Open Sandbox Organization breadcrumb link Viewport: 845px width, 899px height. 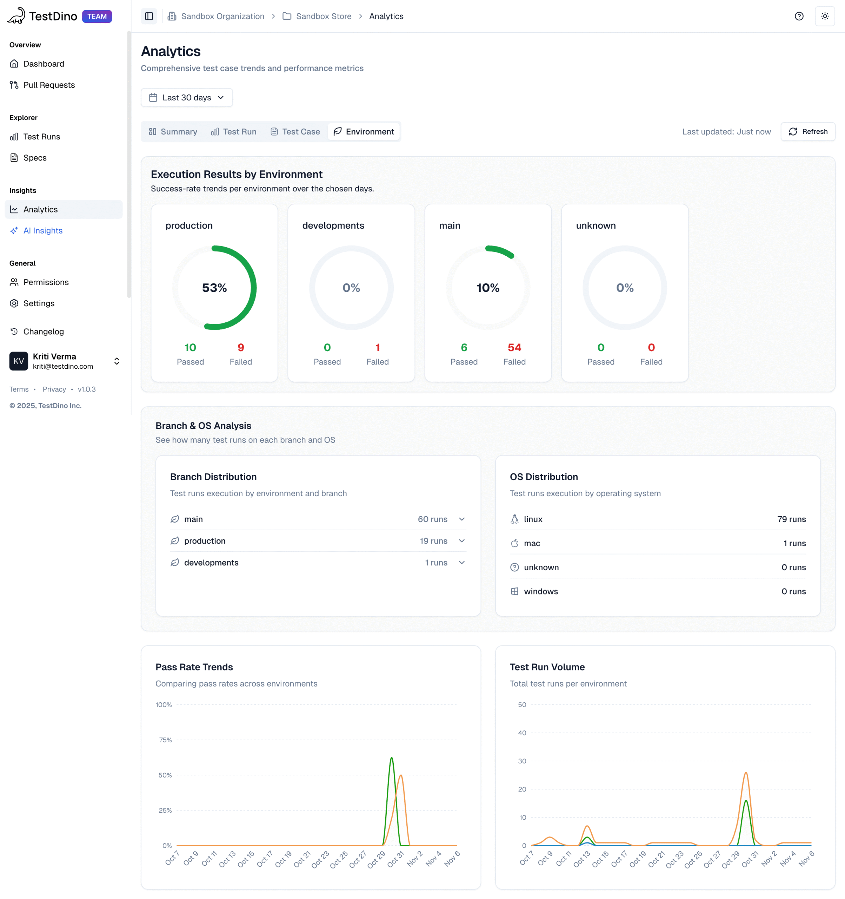[222, 16]
